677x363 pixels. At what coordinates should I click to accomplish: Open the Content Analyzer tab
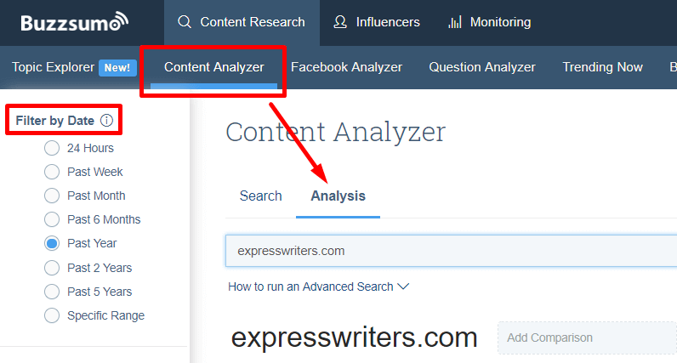pos(214,67)
